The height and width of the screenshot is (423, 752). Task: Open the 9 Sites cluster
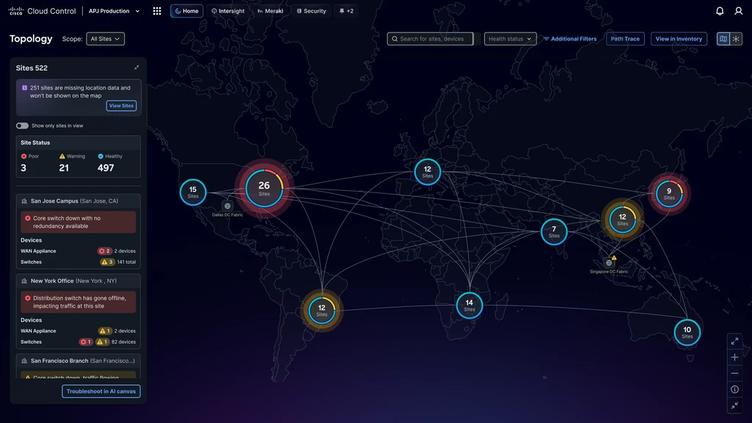point(669,194)
